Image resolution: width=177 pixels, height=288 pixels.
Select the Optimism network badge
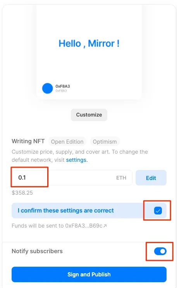pos(105,142)
